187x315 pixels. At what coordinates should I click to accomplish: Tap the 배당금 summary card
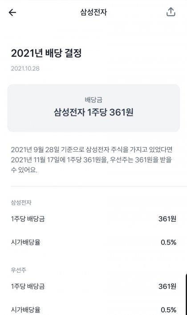click(x=93, y=108)
